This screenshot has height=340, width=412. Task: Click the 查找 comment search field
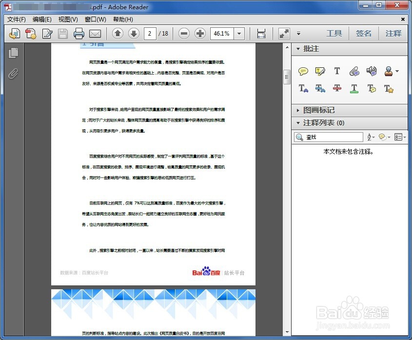tap(329, 137)
